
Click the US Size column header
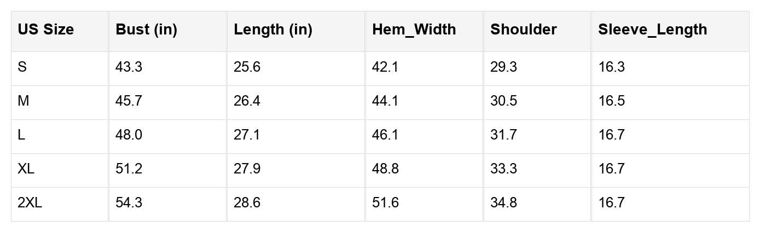[45, 30]
